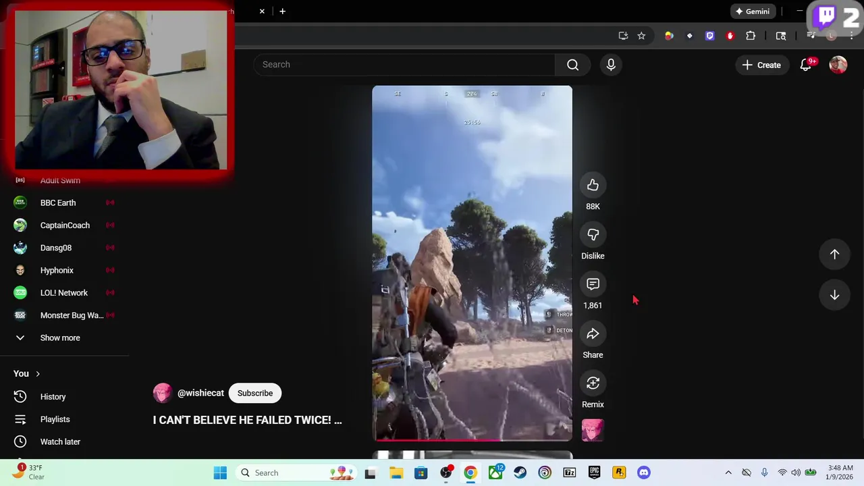
Task: Open the Windows Start menu
Action: tap(220, 473)
